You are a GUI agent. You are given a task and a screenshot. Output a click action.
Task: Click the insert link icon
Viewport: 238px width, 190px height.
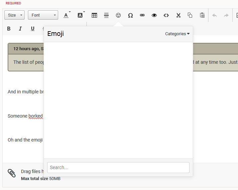[x=142, y=15]
